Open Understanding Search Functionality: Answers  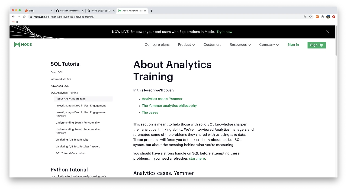[x=78, y=131]
